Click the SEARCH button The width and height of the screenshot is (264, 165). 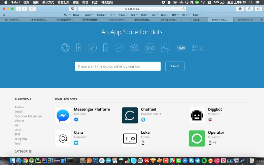click(x=175, y=66)
